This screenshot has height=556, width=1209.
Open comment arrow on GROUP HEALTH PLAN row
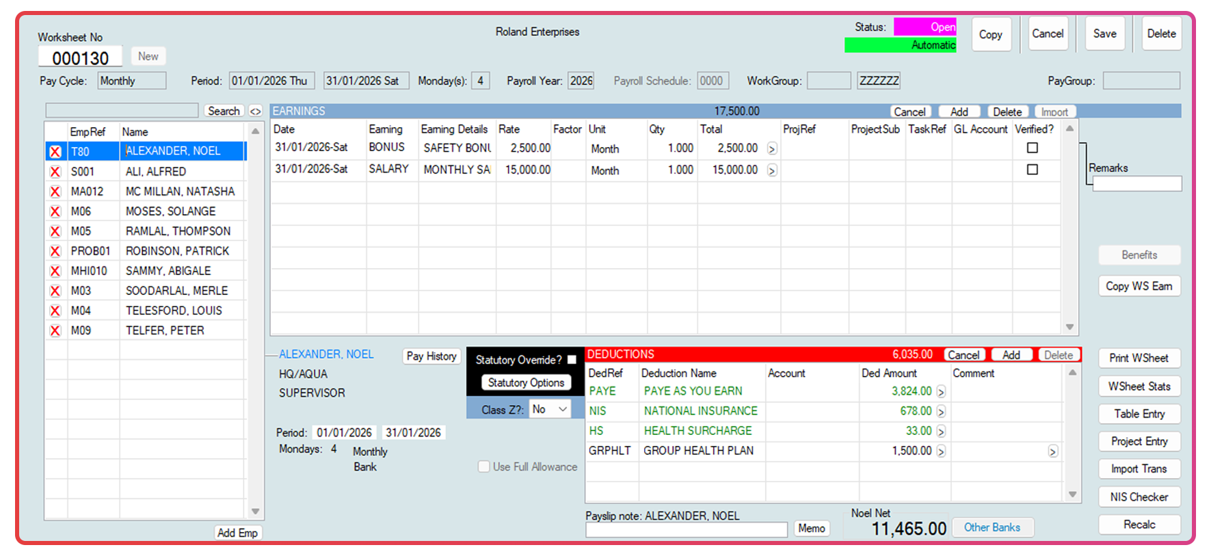[1053, 451]
